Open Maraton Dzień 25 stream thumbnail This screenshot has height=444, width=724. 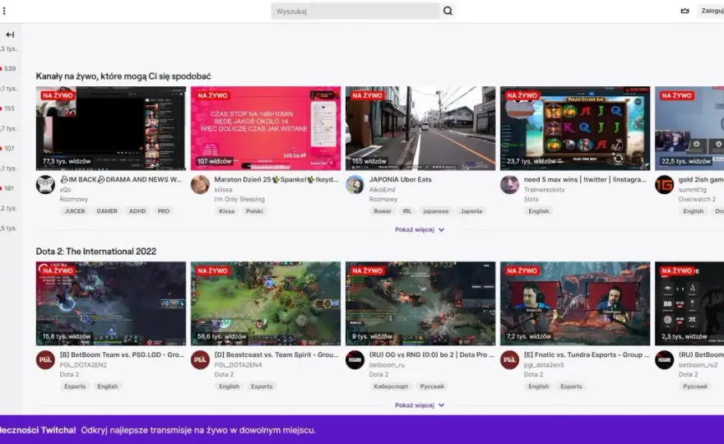pos(266,128)
